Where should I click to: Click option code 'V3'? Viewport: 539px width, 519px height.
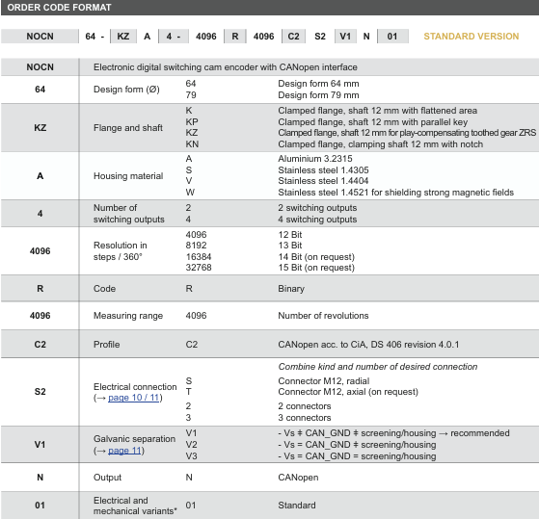[191, 456]
